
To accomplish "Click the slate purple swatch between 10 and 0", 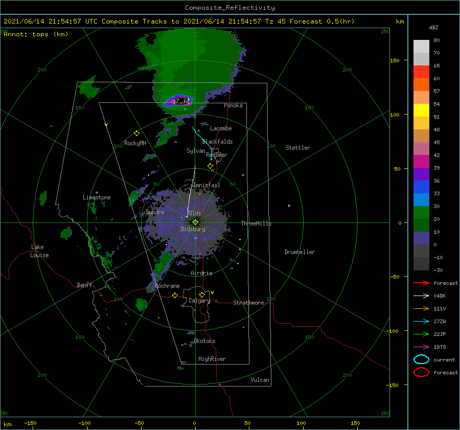I will 421,238.
